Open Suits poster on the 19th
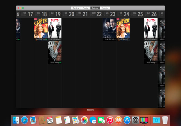Viewport: 181px width, 126px height. coord(55,28)
